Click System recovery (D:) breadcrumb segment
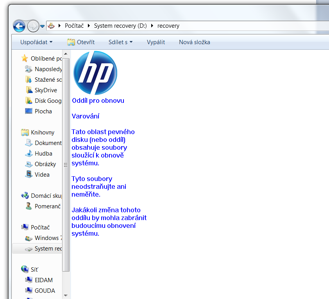The width and height of the screenshot is (329, 299). [x=120, y=26]
